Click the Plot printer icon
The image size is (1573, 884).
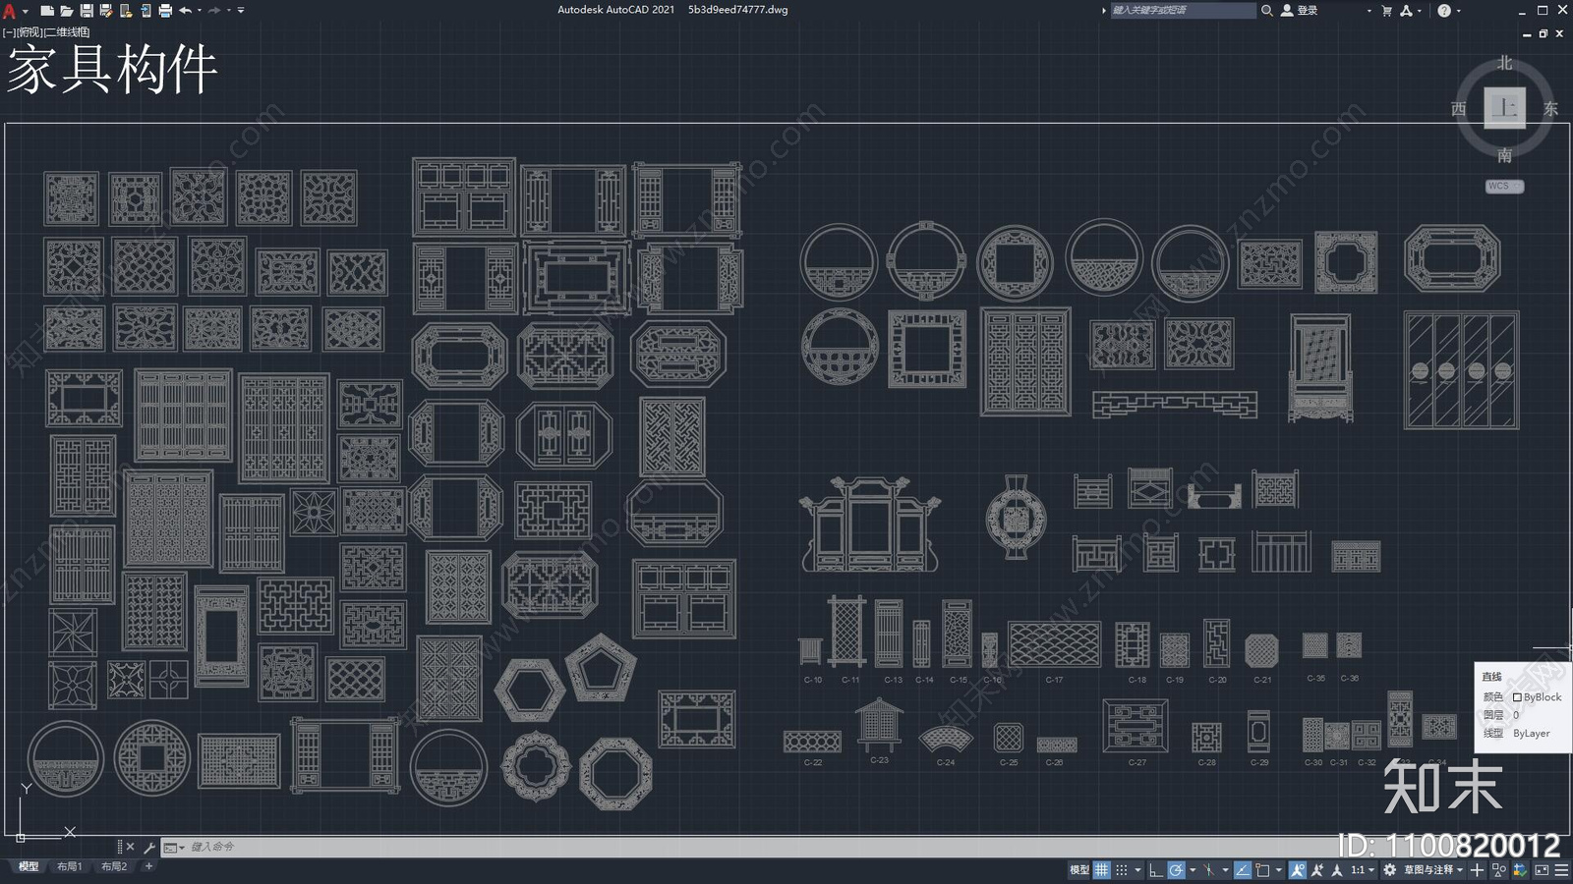[165, 11]
